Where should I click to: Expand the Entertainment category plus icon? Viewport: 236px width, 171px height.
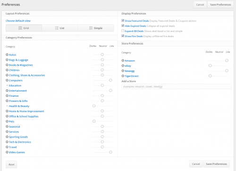[x=7, y=91]
